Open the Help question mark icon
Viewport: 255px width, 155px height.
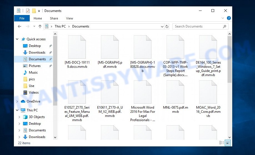tap(229, 18)
